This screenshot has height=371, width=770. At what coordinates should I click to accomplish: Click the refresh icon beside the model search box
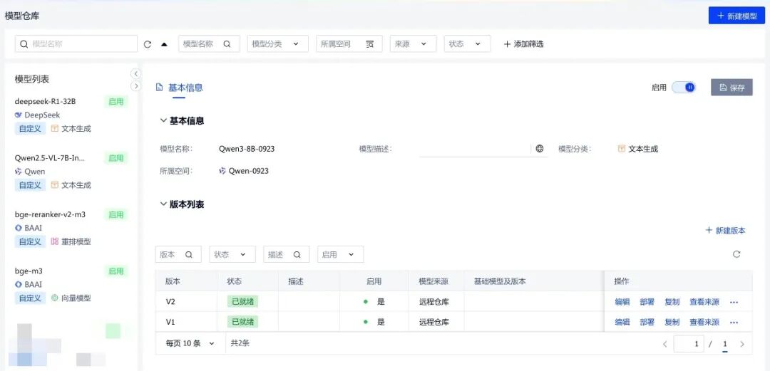(148, 44)
